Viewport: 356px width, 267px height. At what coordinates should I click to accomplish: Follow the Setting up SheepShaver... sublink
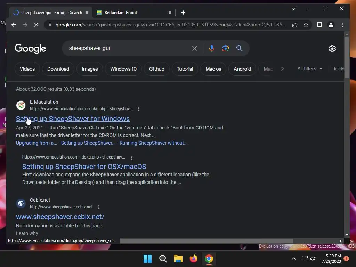pos(88,143)
